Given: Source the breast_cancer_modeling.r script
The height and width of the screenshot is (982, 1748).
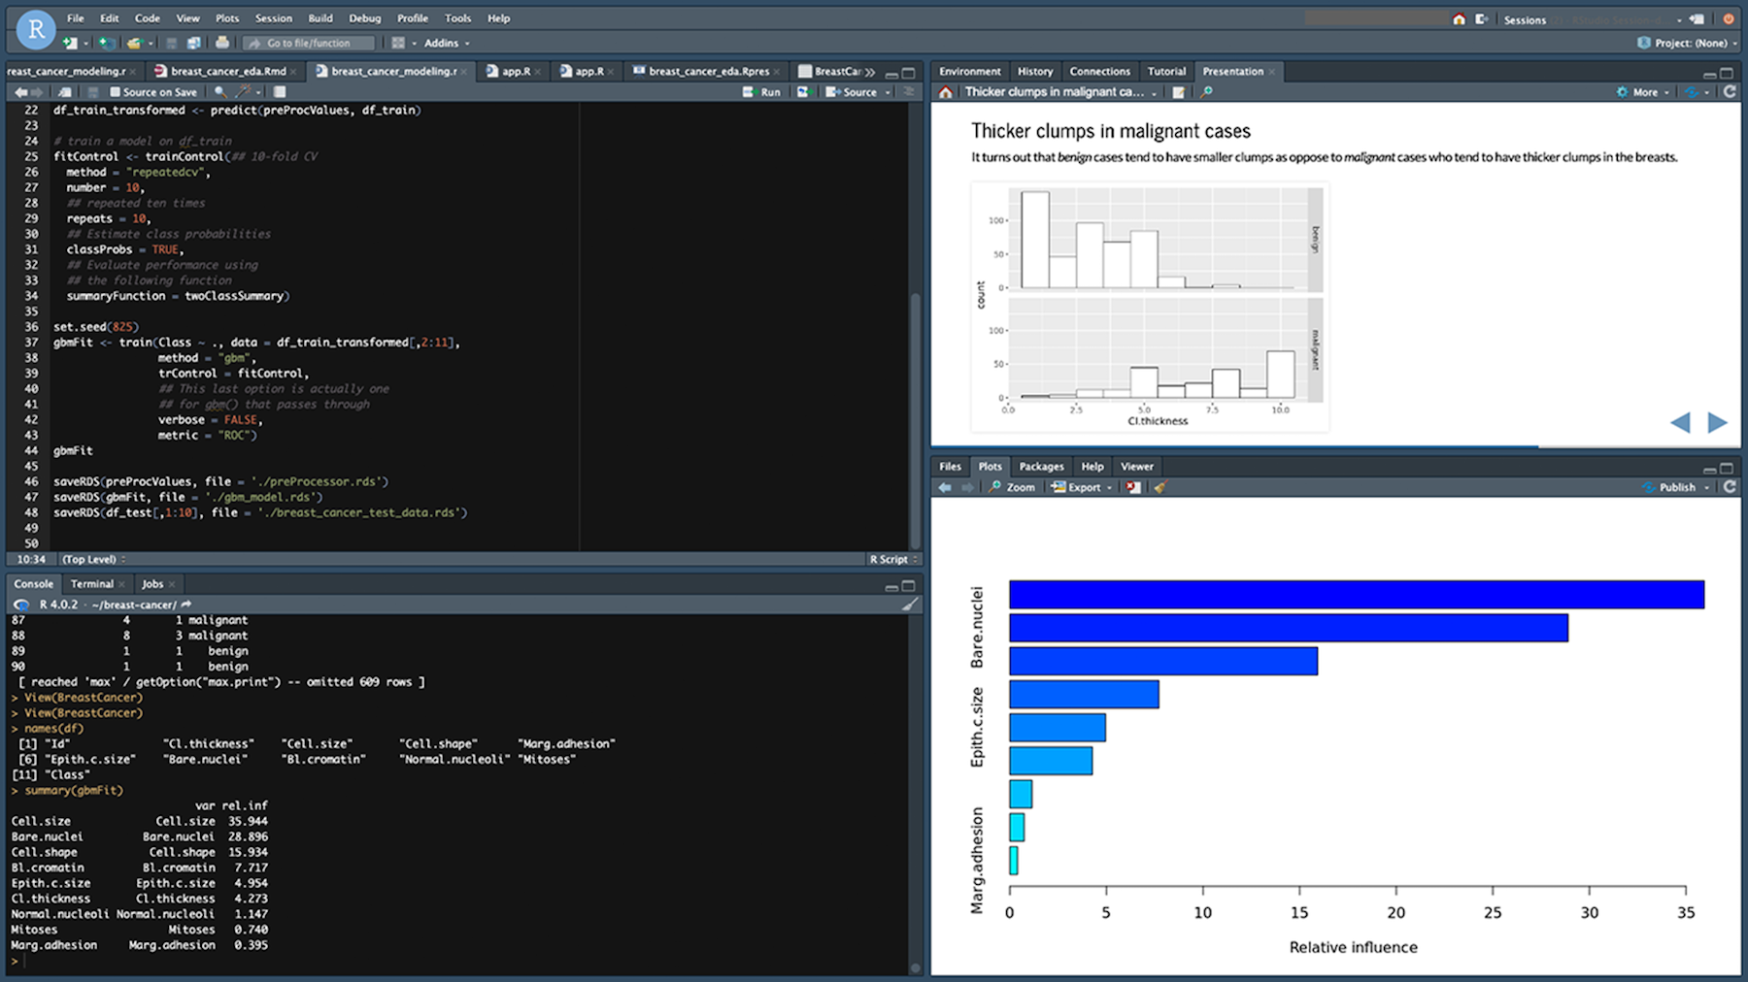Looking at the screenshot, I should click(854, 91).
